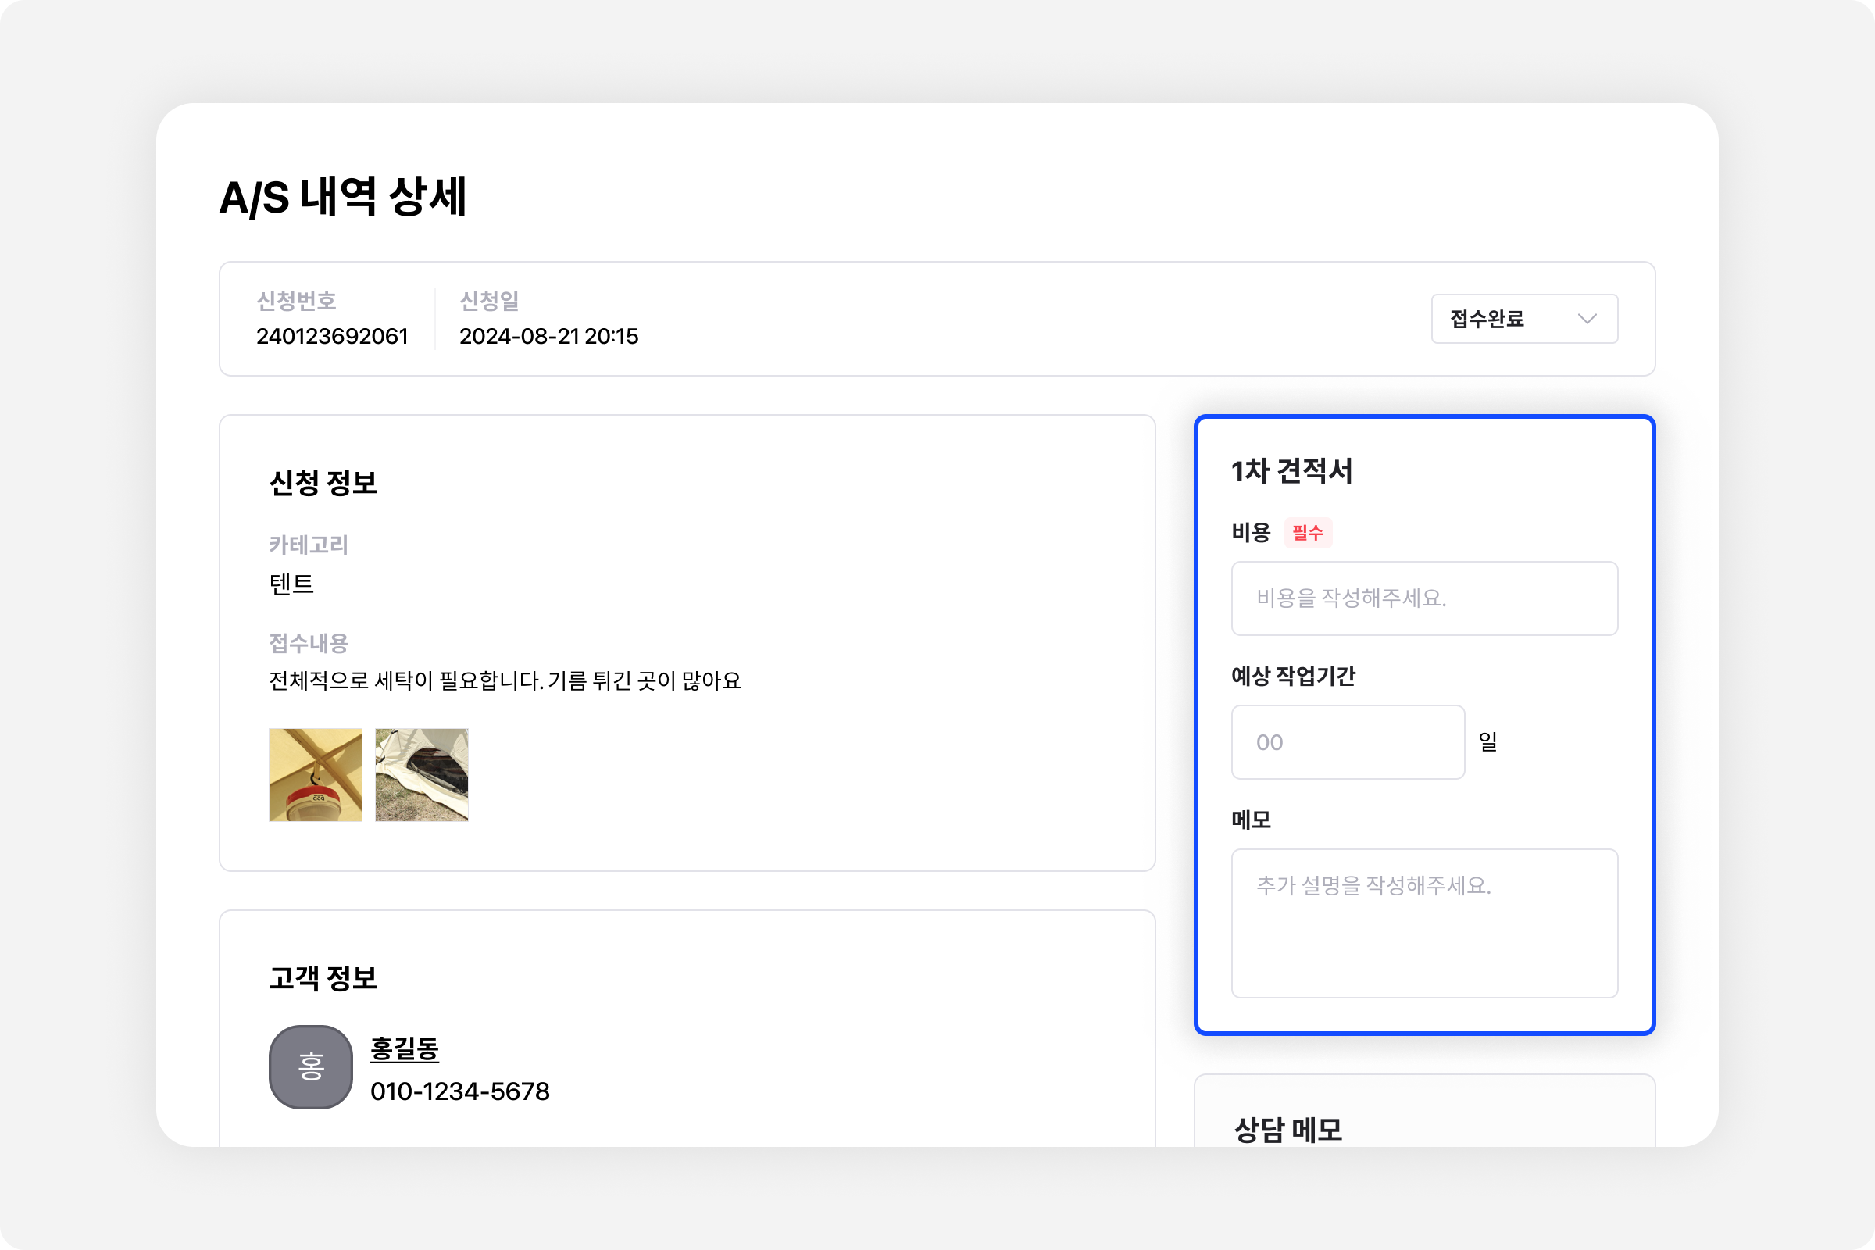
Task: Click the gray 홍 avatar icon
Action: (x=310, y=1066)
